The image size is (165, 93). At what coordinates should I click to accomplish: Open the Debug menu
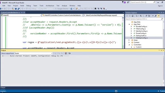click(29, 6)
